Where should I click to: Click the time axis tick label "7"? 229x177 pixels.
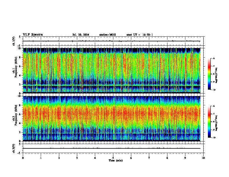[x=149, y=158]
